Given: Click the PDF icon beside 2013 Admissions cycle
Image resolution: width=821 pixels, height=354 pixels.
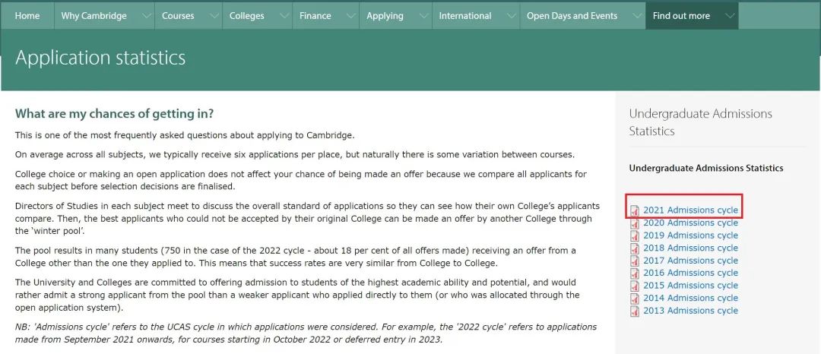Looking at the screenshot, I should [x=635, y=311].
